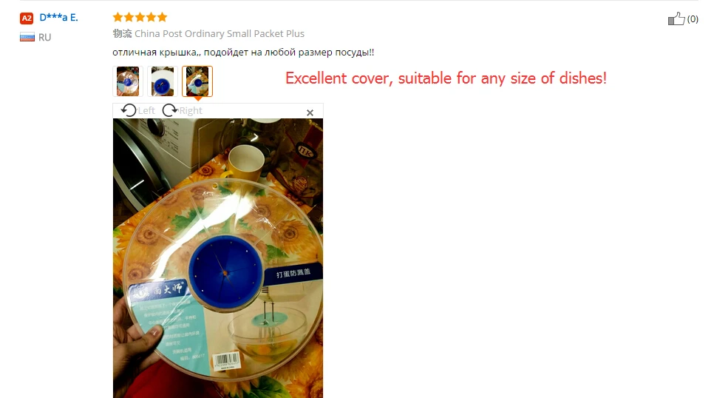Click the fifth gold rating star
This screenshot has height=398, width=714.
[x=162, y=17]
